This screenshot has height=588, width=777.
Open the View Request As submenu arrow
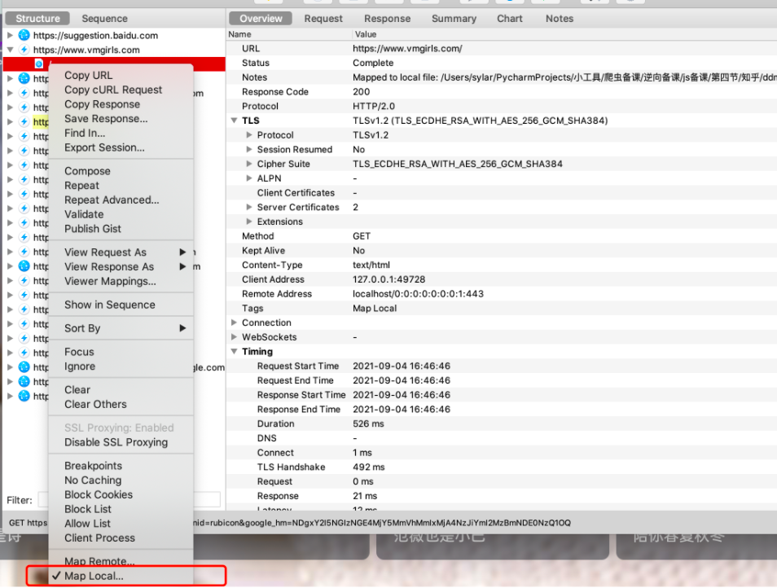(182, 252)
